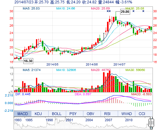The height and width of the screenshot is (131, 159).
Task: Click year 2007 on history timeline
Action: click(109, 120)
